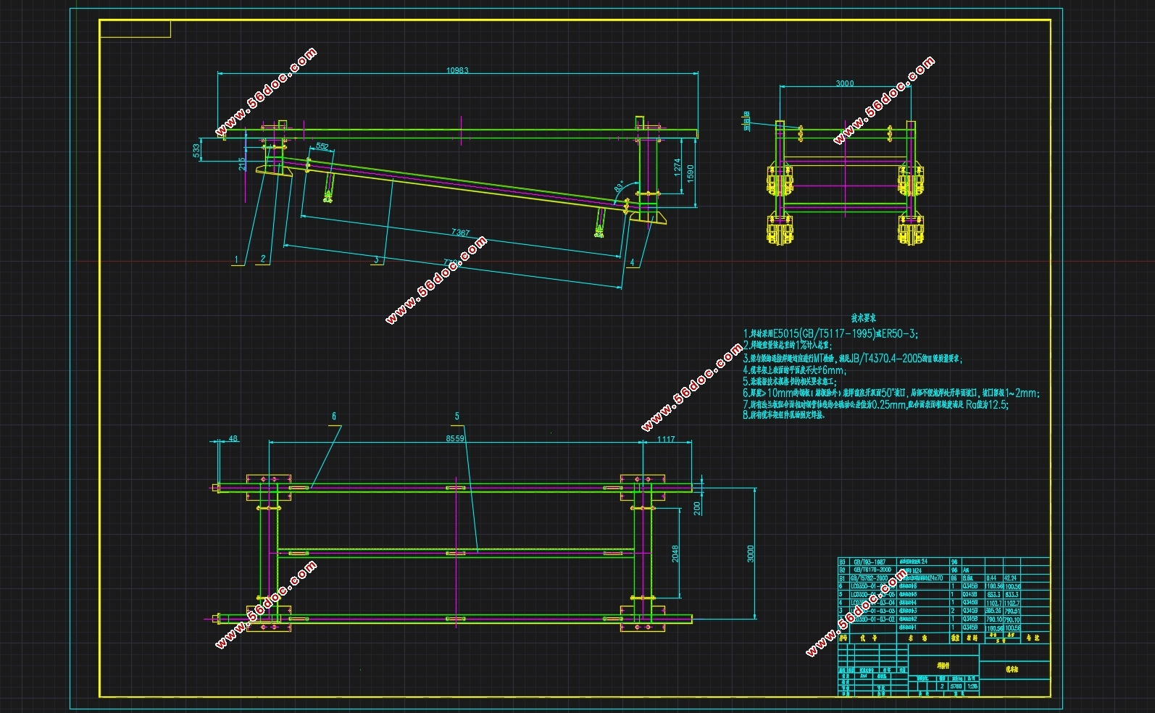Viewport: 1155px width, 713px height.
Task: Select the 5760 weight value in title block
Action: pyautogui.click(x=956, y=685)
